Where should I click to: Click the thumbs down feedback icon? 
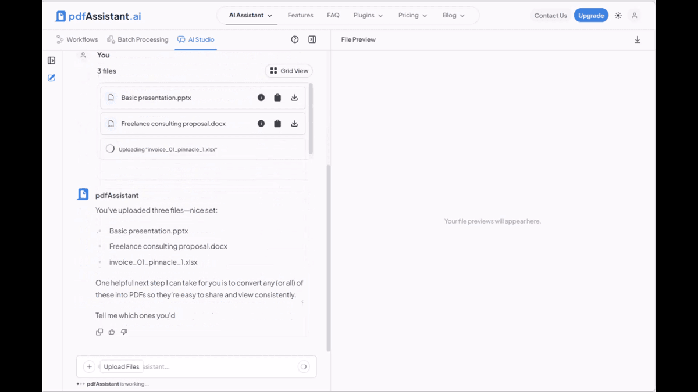(124, 332)
